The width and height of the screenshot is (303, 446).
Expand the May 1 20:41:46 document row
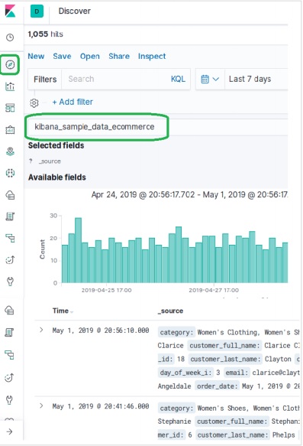coord(41,405)
